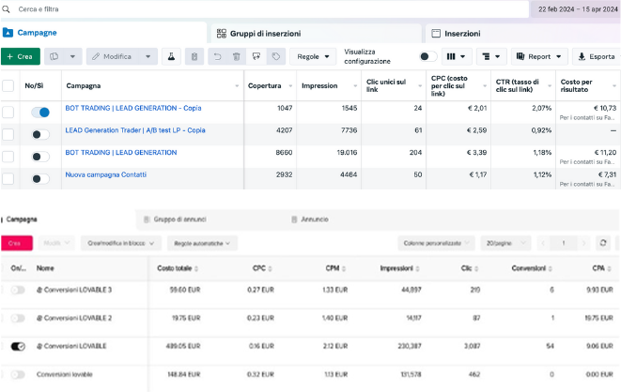Open the Regole dropdown

pyautogui.click(x=313, y=56)
